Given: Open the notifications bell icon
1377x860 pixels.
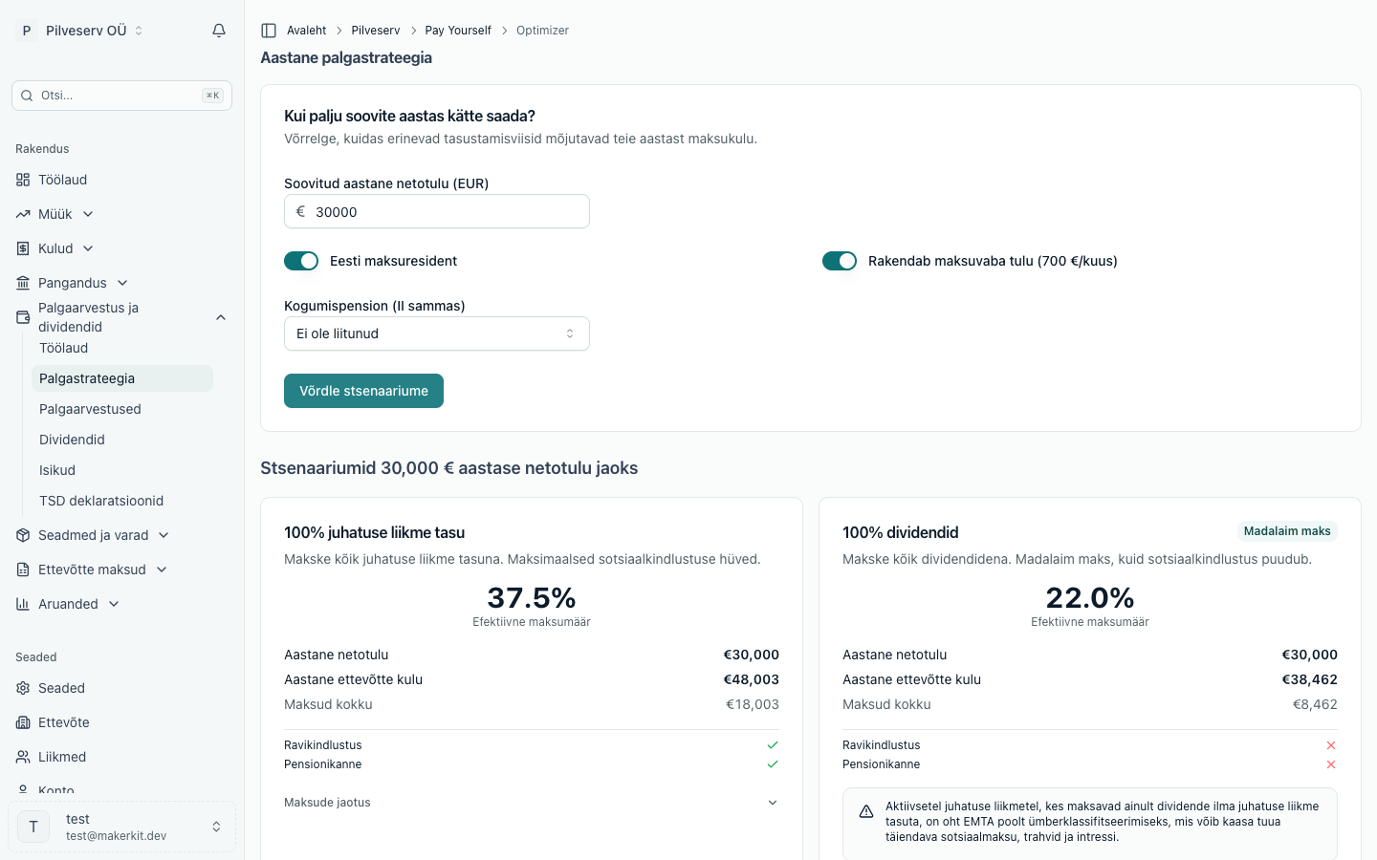Looking at the screenshot, I should (219, 31).
